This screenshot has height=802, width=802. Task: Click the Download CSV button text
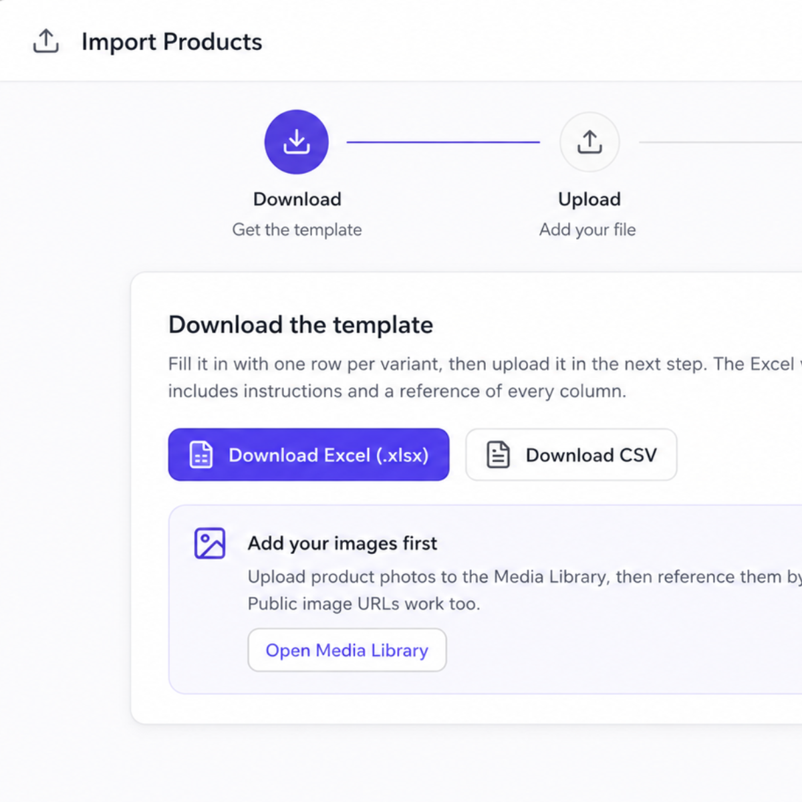pos(591,455)
